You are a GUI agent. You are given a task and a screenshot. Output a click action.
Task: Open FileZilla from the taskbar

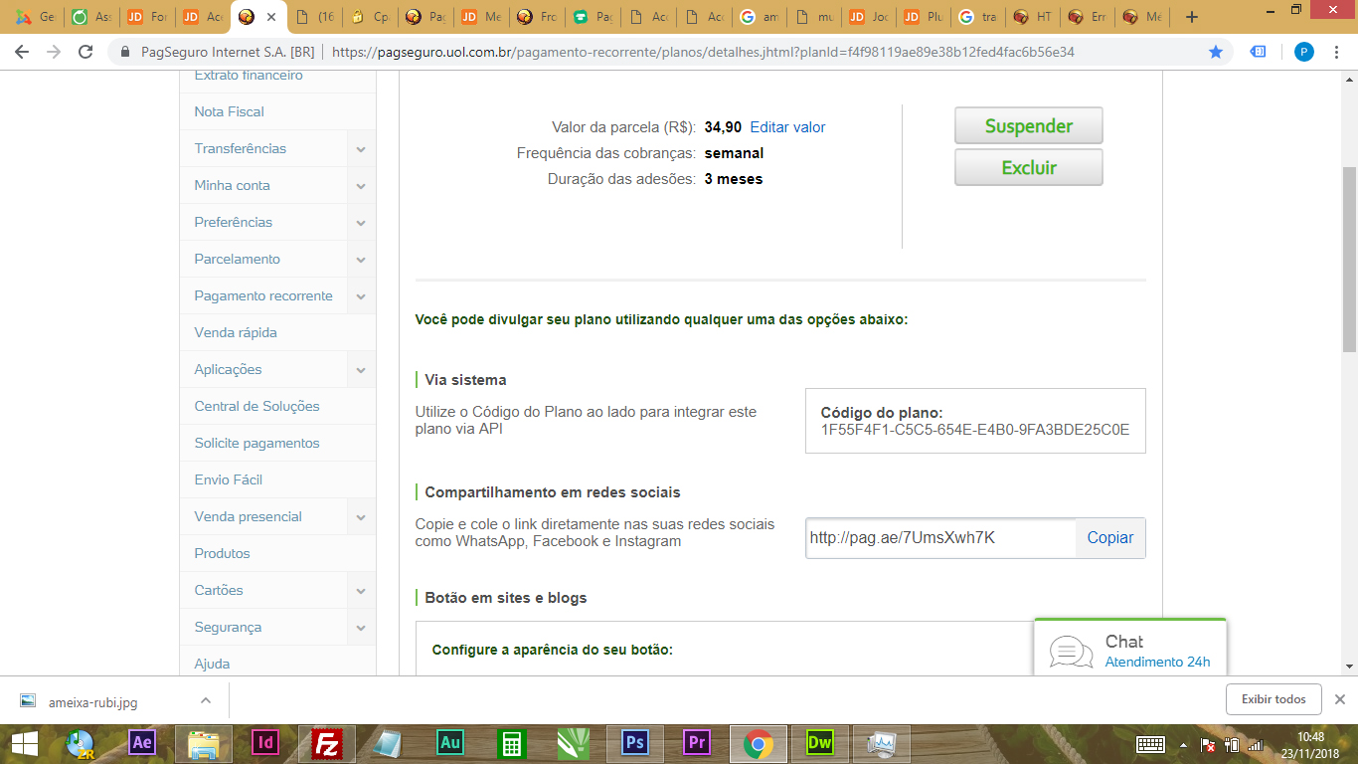[326, 743]
